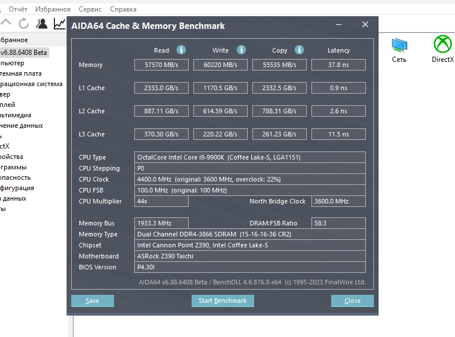
Task: Open the Отчёт menu
Action: [18, 9]
